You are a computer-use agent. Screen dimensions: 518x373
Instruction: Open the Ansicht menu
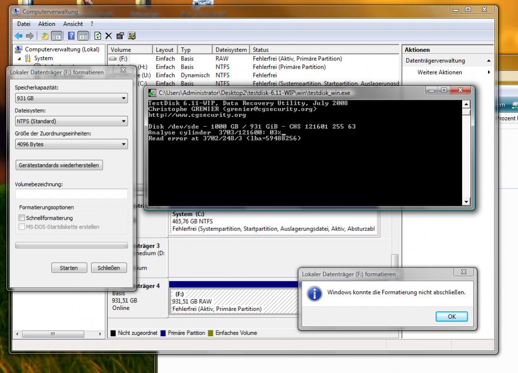tap(73, 24)
